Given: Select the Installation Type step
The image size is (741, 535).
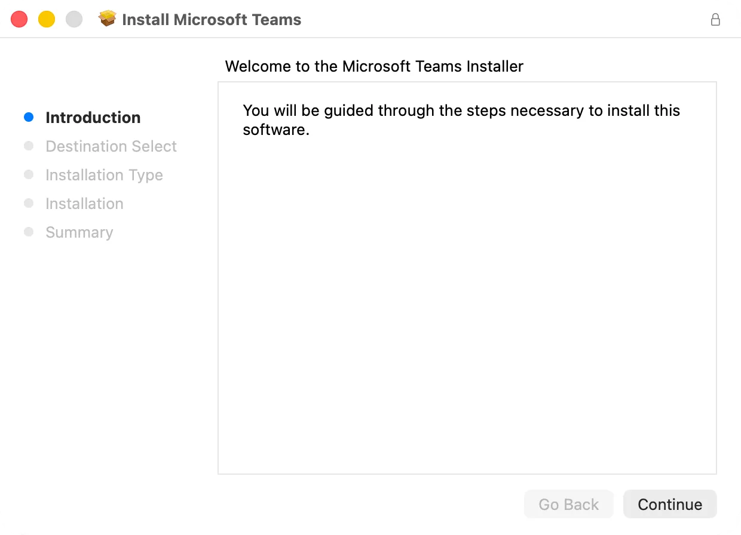Looking at the screenshot, I should pyautogui.click(x=104, y=175).
